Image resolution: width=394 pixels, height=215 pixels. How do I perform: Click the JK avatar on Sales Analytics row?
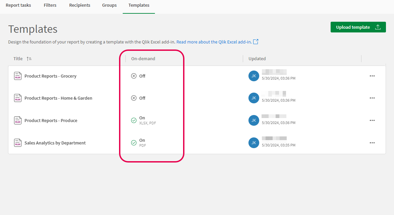point(254,143)
